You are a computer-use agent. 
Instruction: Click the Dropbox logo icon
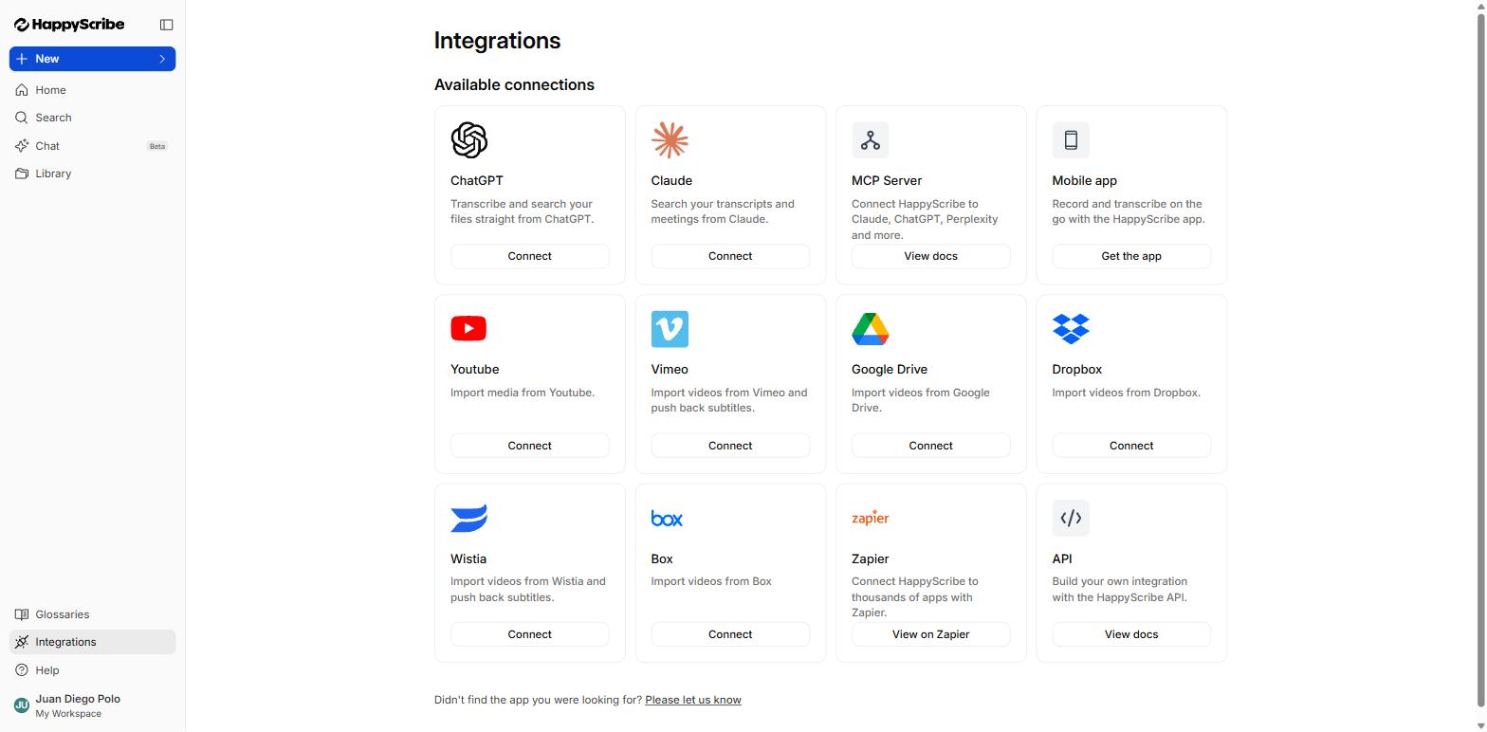pos(1071,329)
